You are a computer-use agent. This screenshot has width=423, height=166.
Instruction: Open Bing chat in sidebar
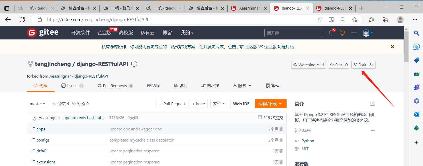[416, 47]
